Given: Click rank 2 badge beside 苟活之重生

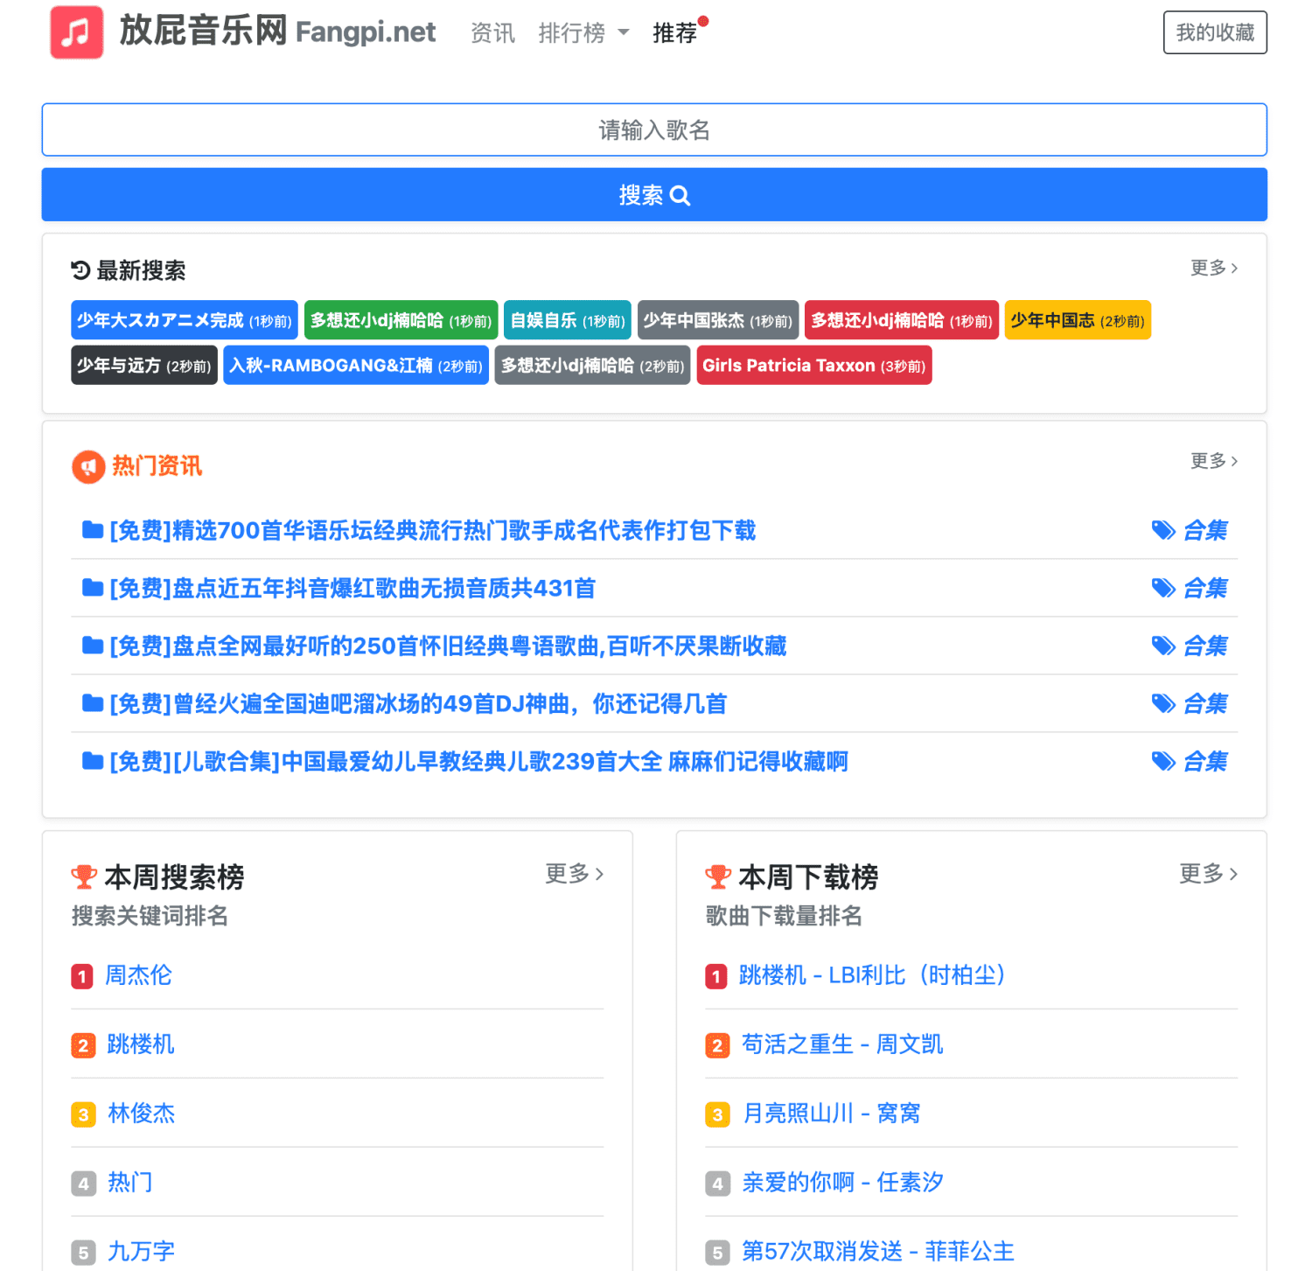Looking at the screenshot, I should click(x=717, y=1045).
